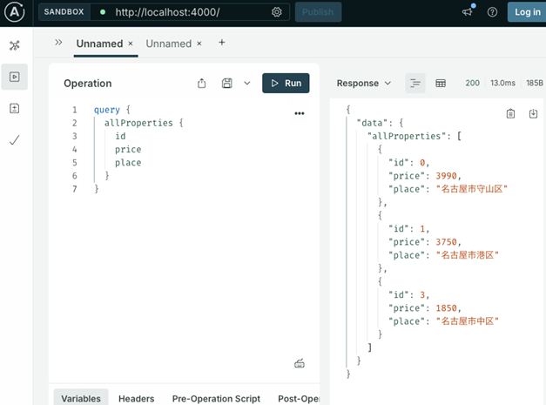Copy the response to clipboard
The height and width of the screenshot is (405, 546).
[x=511, y=114]
